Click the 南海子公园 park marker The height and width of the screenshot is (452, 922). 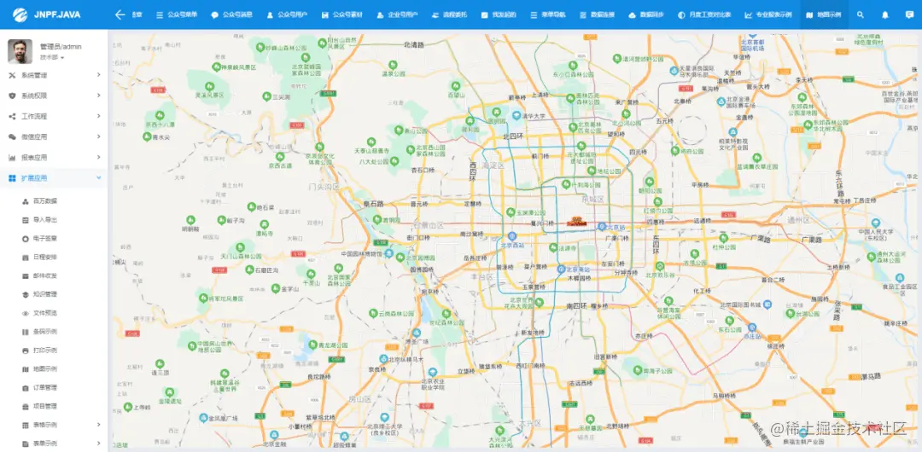[x=638, y=370]
